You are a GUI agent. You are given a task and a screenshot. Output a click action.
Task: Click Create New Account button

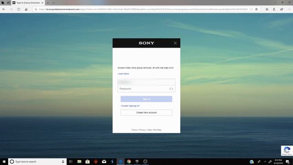pos(146,113)
